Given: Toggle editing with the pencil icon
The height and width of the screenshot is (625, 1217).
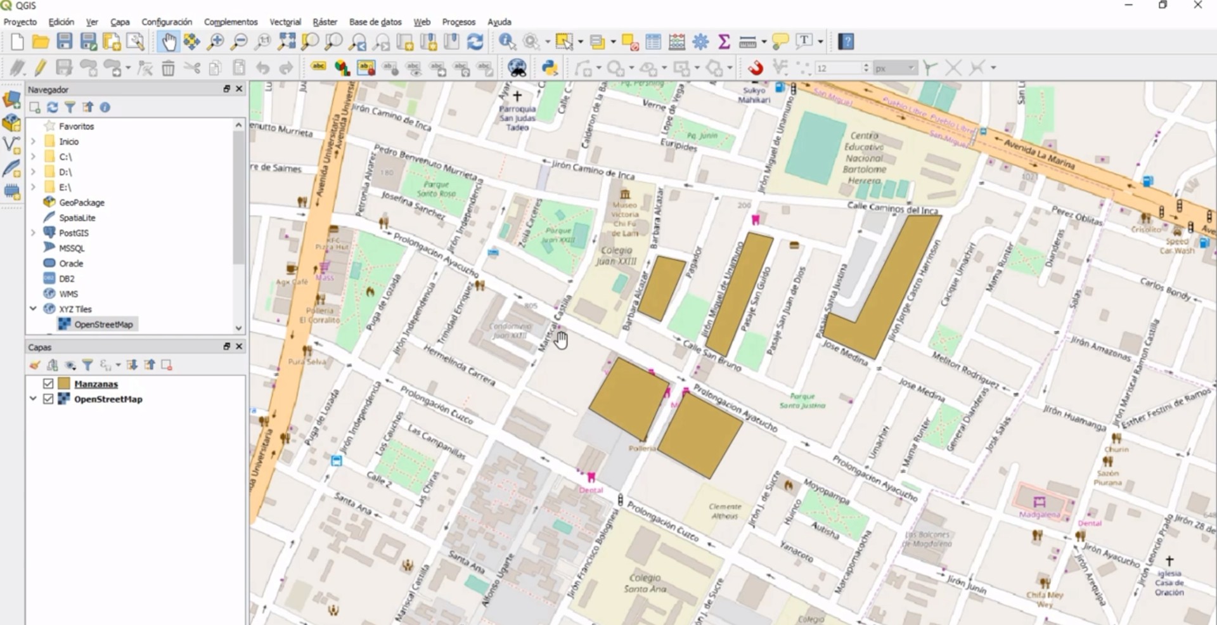Looking at the screenshot, I should tap(41, 67).
